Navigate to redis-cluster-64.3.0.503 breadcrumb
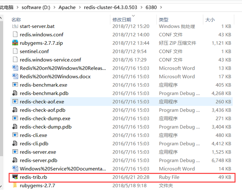Image resolution: width=242 pixels, height=190 pixels. [x=111, y=7]
